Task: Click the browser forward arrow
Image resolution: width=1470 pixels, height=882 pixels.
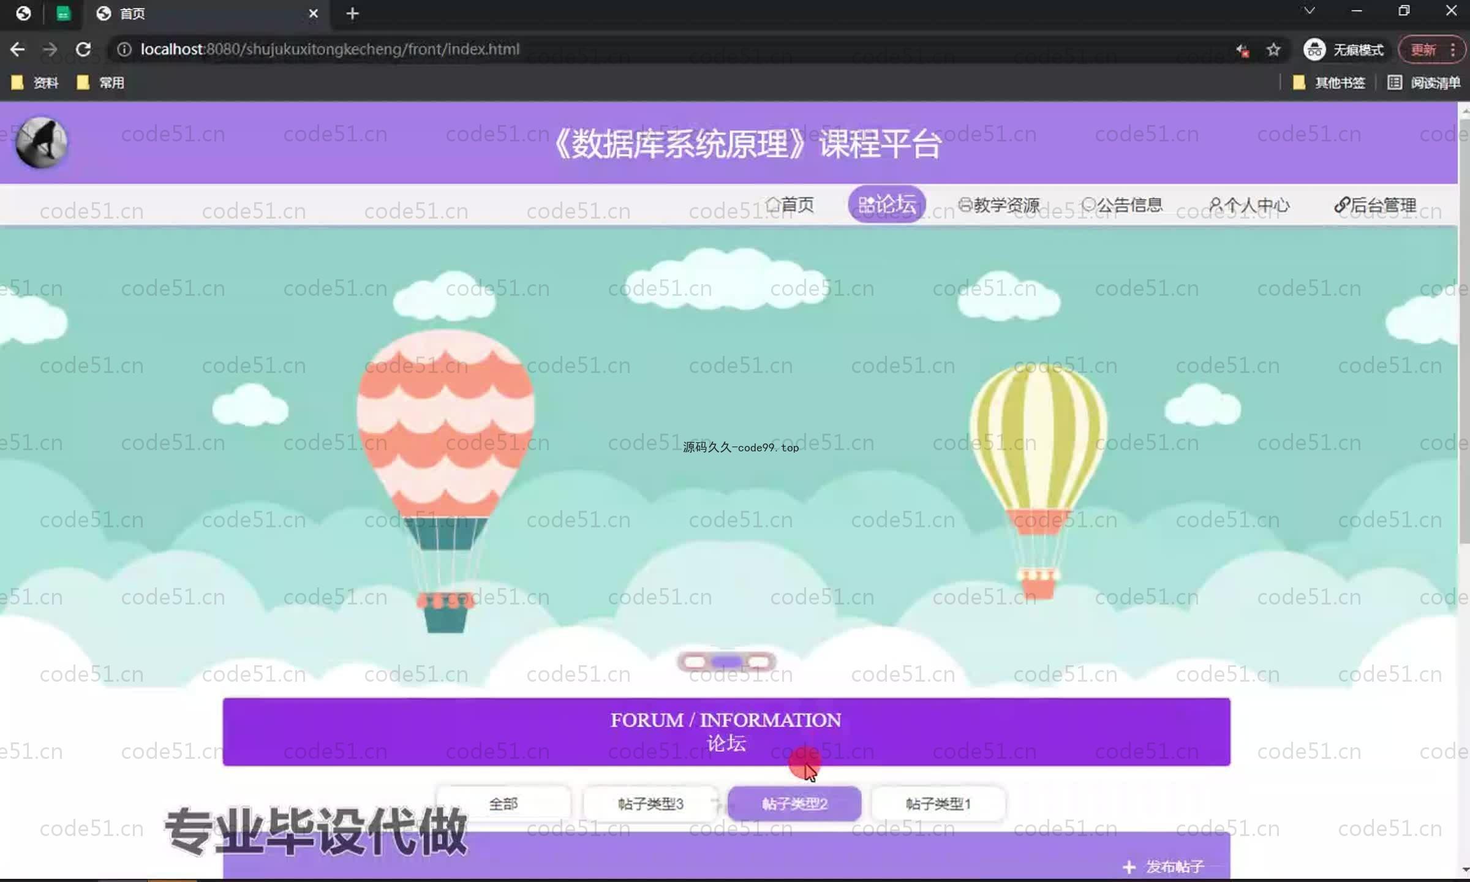Action: (x=50, y=49)
